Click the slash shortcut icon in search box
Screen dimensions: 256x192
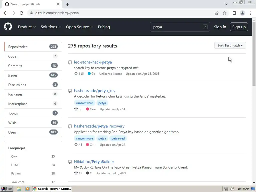(205, 27)
